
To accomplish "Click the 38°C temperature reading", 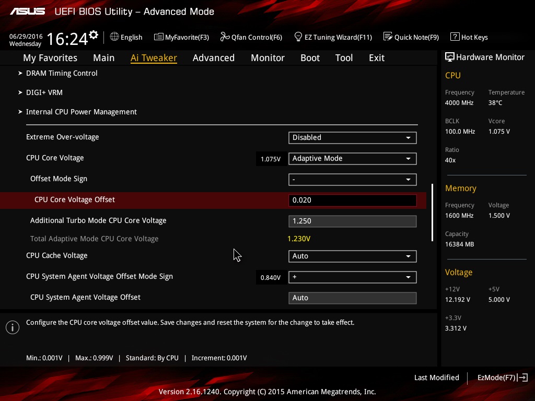I will pyautogui.click(x=495, y=103).
